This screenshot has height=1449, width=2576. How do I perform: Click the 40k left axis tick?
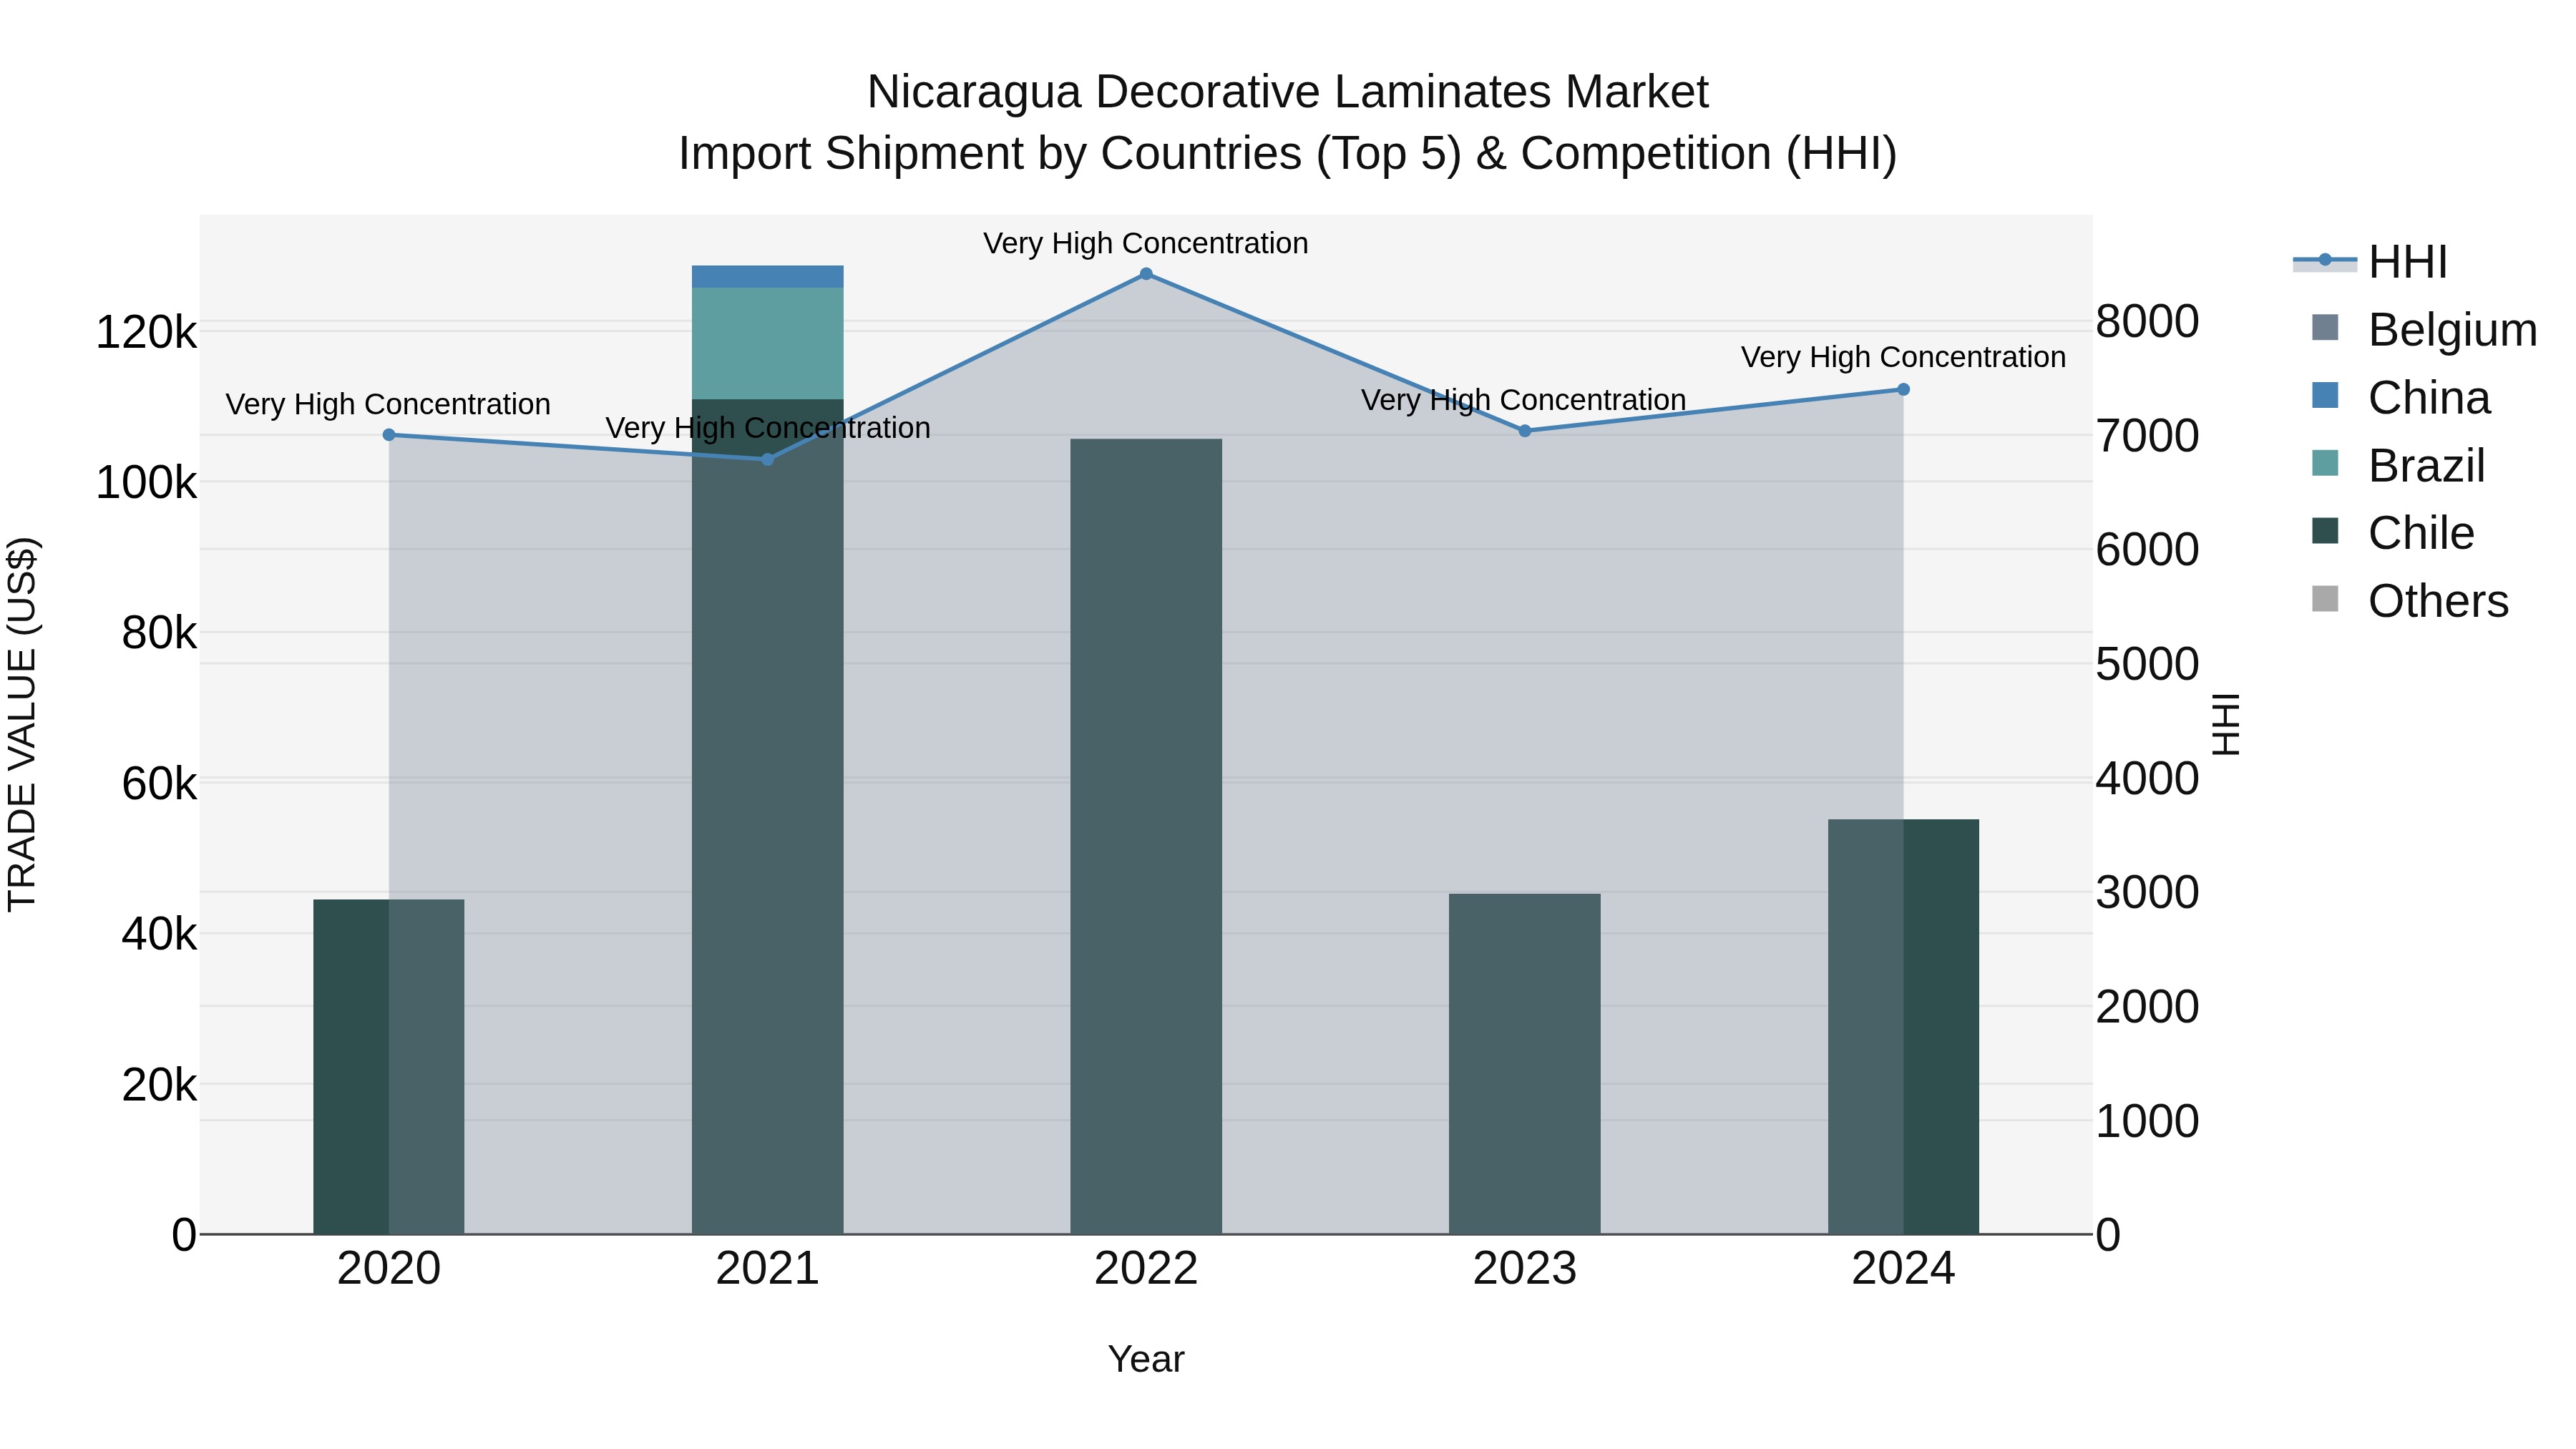click(x=159, y=934)
